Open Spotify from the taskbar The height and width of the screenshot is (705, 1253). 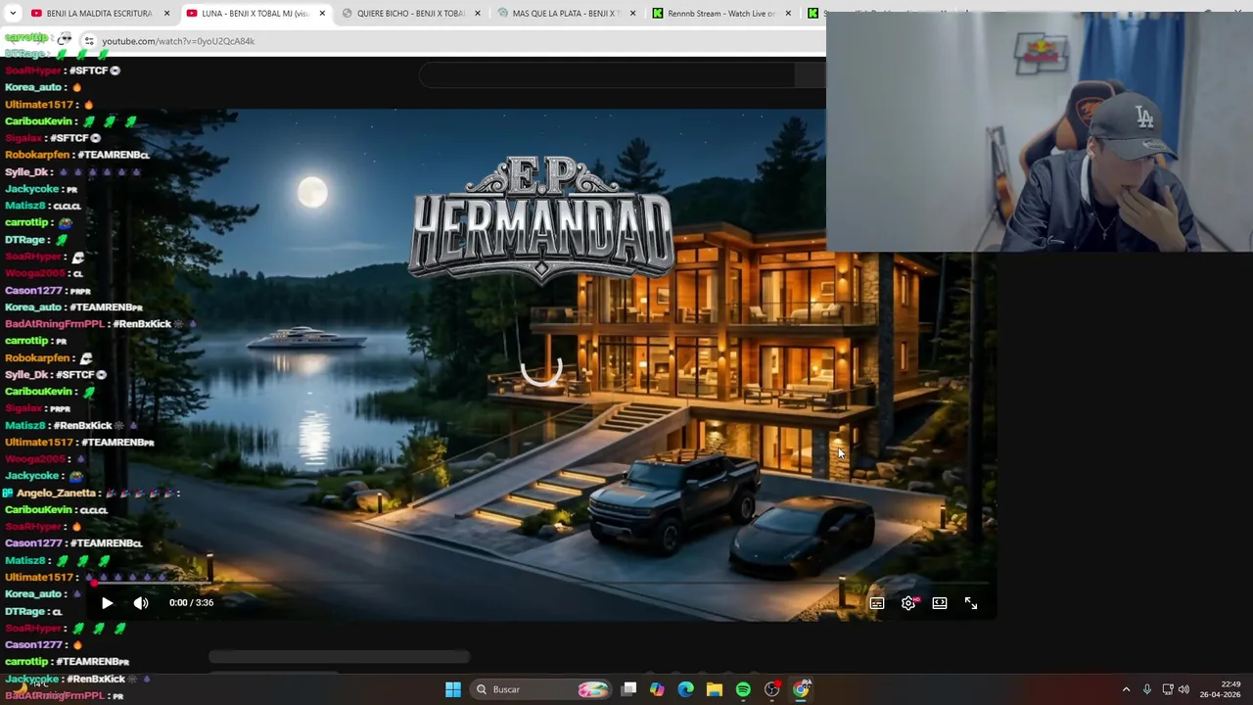point(743,689)
